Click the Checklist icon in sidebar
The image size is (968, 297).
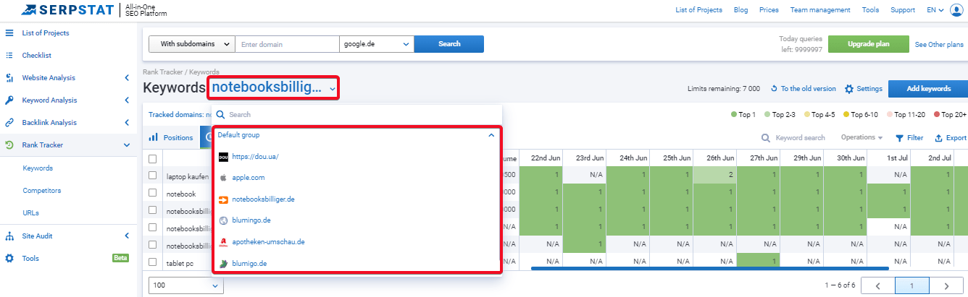[x=9, y=55]
